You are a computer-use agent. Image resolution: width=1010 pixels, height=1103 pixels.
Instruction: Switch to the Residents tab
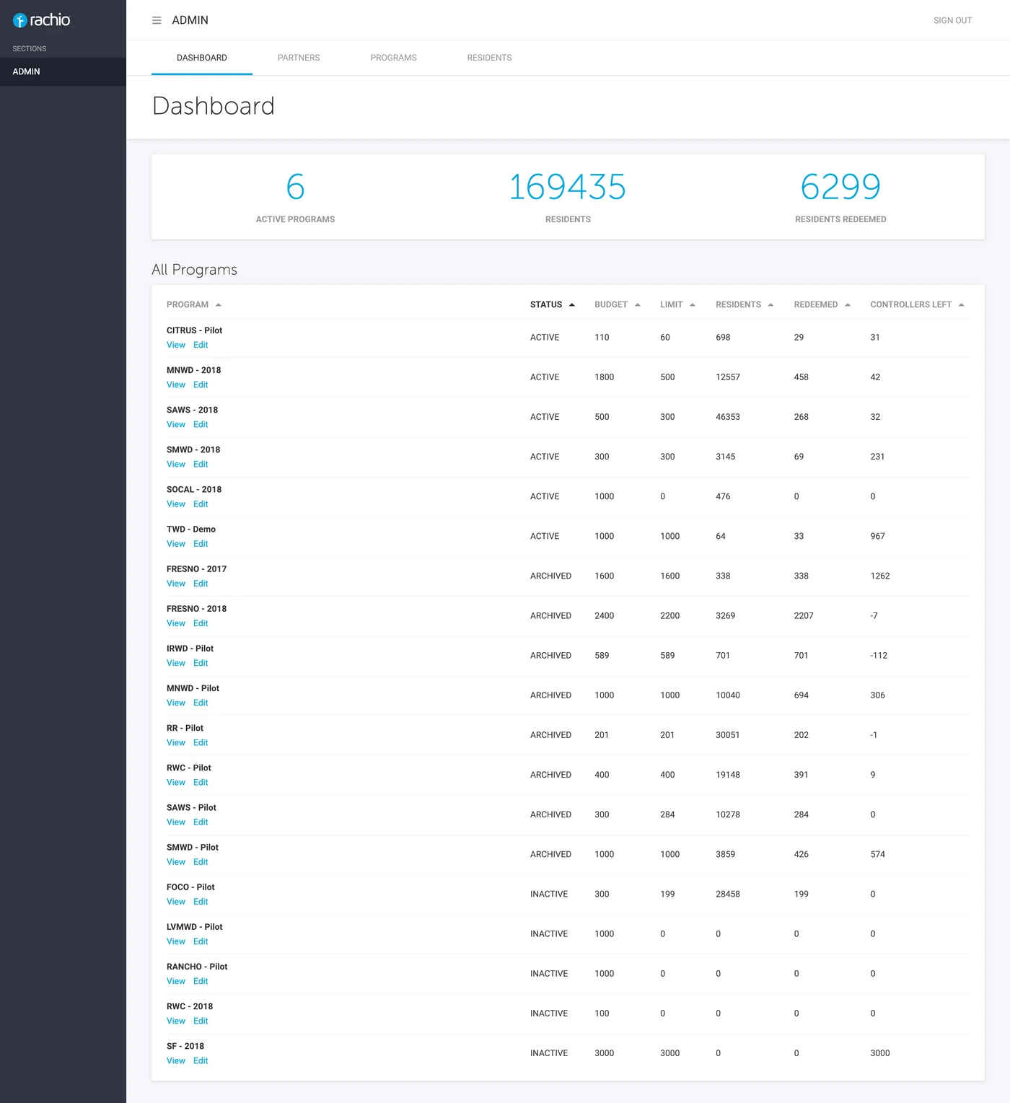click(489, 58)
